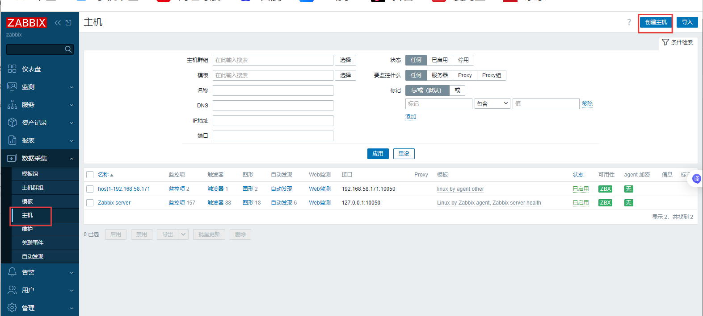Expand the 资产记录 menu chevron

pyautogui.click(x=72, y=123)
